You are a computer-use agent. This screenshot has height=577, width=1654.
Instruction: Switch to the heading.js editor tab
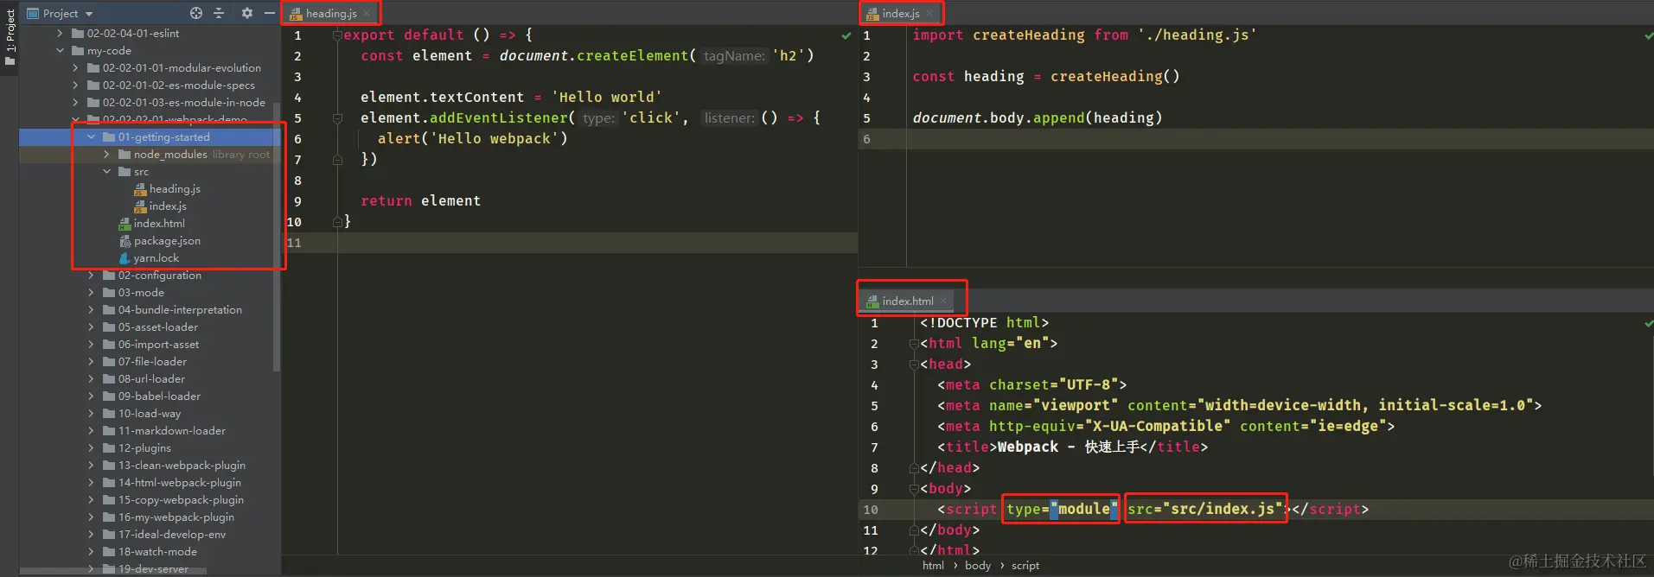point(331,14)
